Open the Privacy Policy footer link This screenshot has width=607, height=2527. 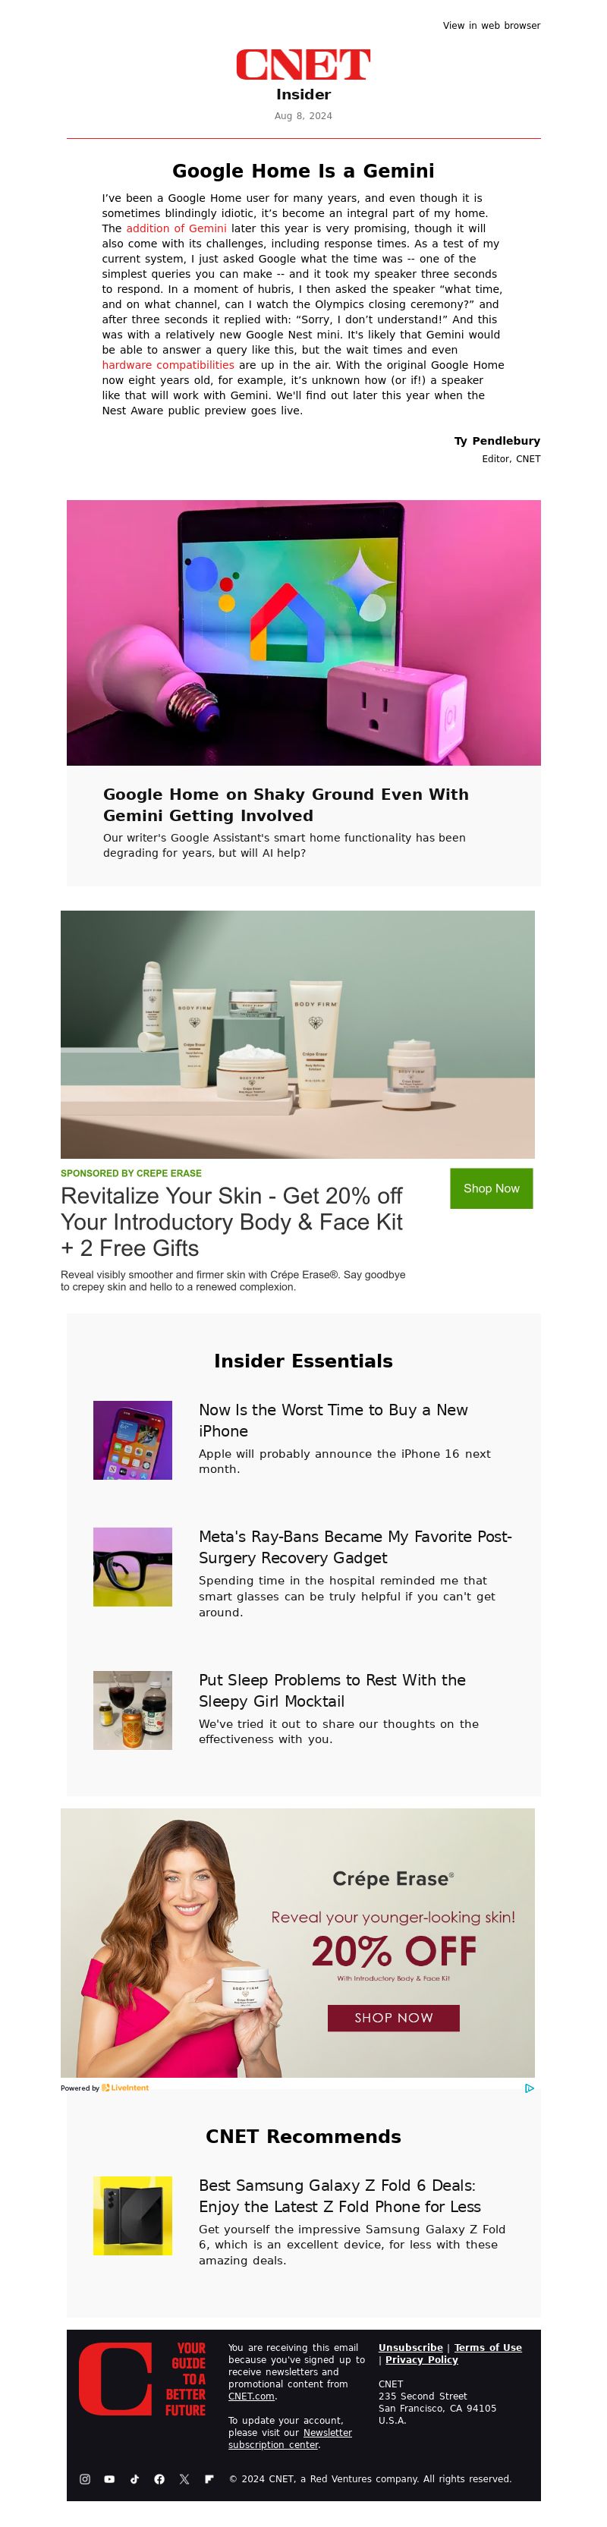tap(422, 2359)
